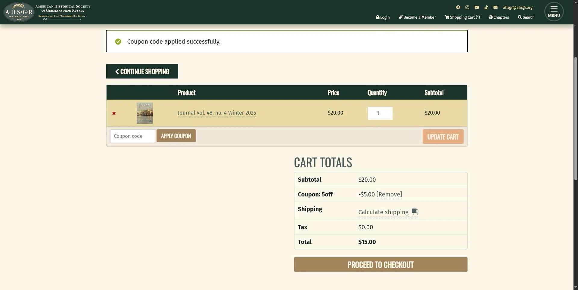Open the Login link
This screenshot has width=578, height=290.
(383, 17)
